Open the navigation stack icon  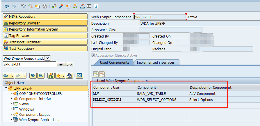pyautogui.click(x=82, y=6)
